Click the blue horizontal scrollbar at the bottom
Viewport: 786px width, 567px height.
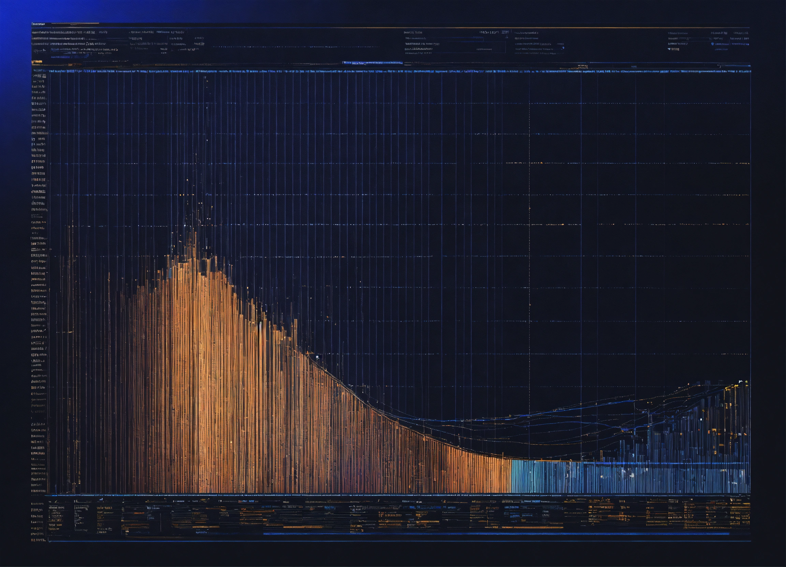496,534
